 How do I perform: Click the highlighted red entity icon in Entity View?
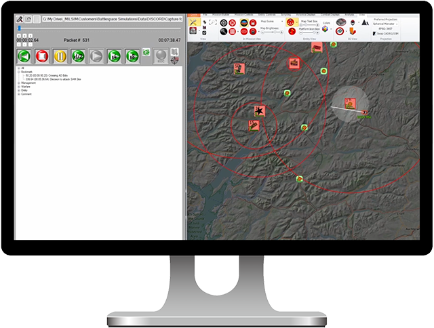[x=290, y=22]
